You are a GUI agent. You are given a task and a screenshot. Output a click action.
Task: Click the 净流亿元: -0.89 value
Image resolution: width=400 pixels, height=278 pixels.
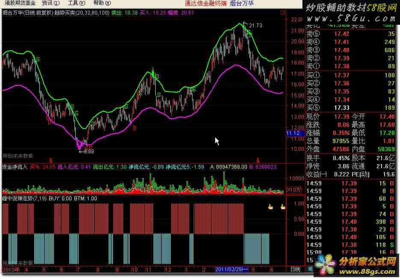146,167
